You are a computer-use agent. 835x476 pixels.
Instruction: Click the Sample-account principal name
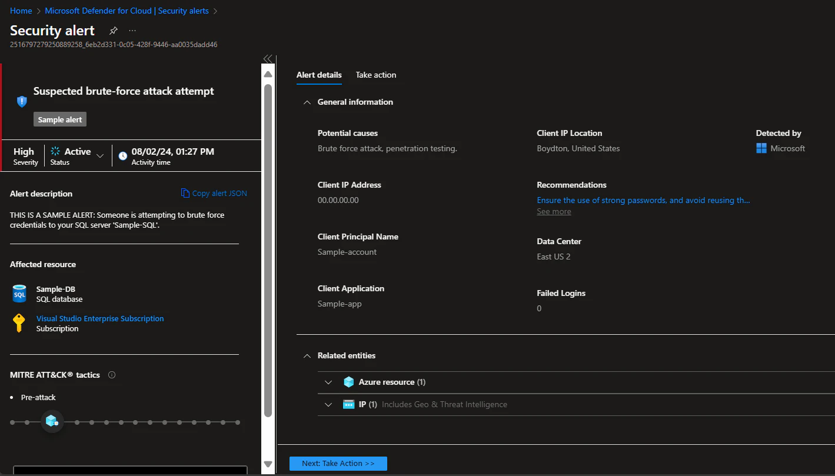tap(347, 252)
